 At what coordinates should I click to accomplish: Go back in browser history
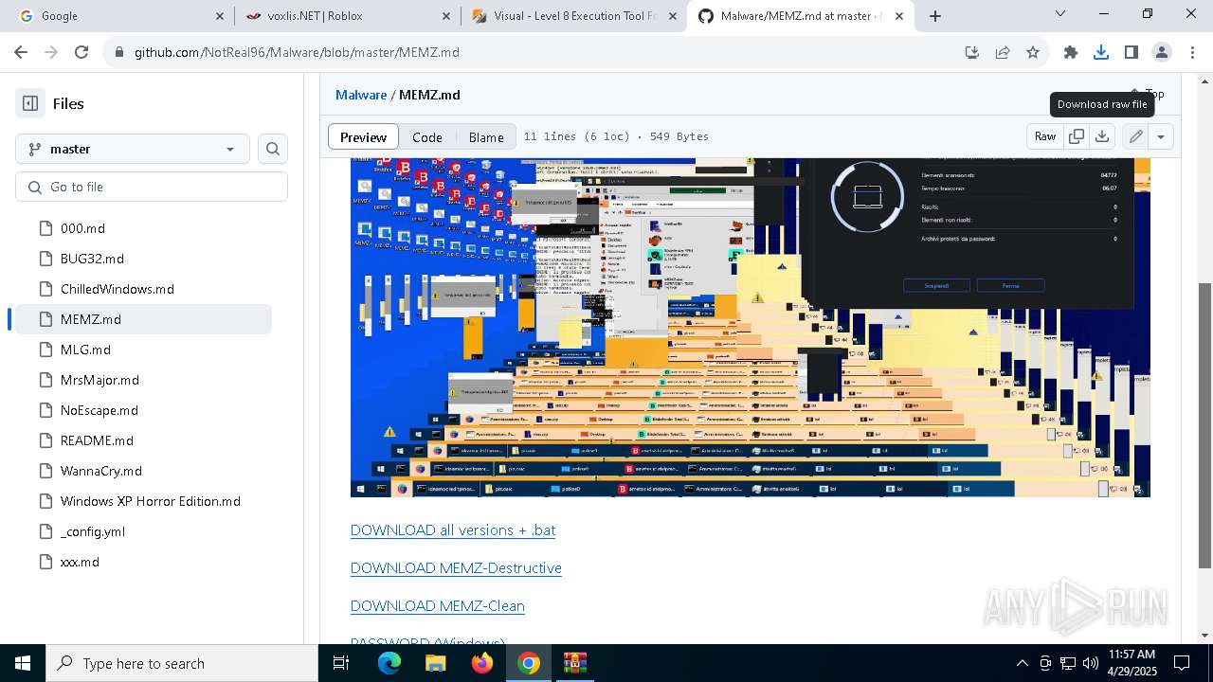click(x=23, y=52)
